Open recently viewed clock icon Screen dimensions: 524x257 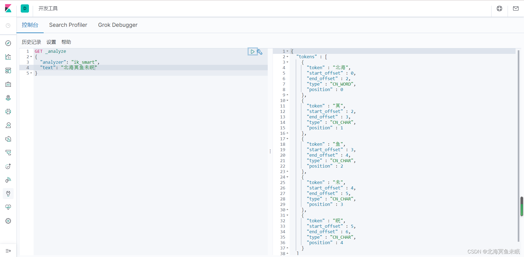8,25
